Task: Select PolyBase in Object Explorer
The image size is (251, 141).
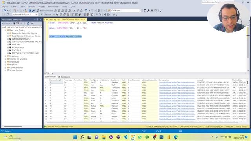Action: point(13,65)
